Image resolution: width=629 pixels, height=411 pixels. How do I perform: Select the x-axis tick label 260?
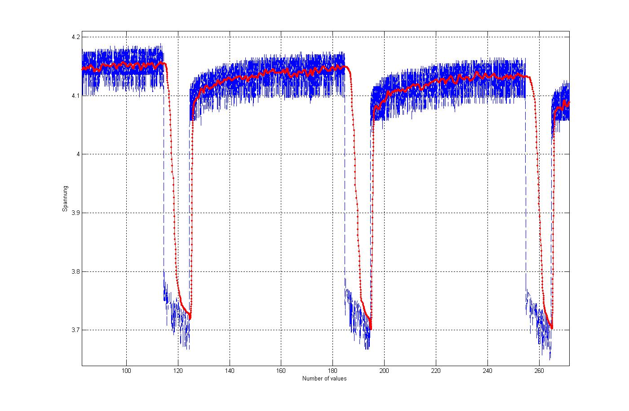pos(539,371)
